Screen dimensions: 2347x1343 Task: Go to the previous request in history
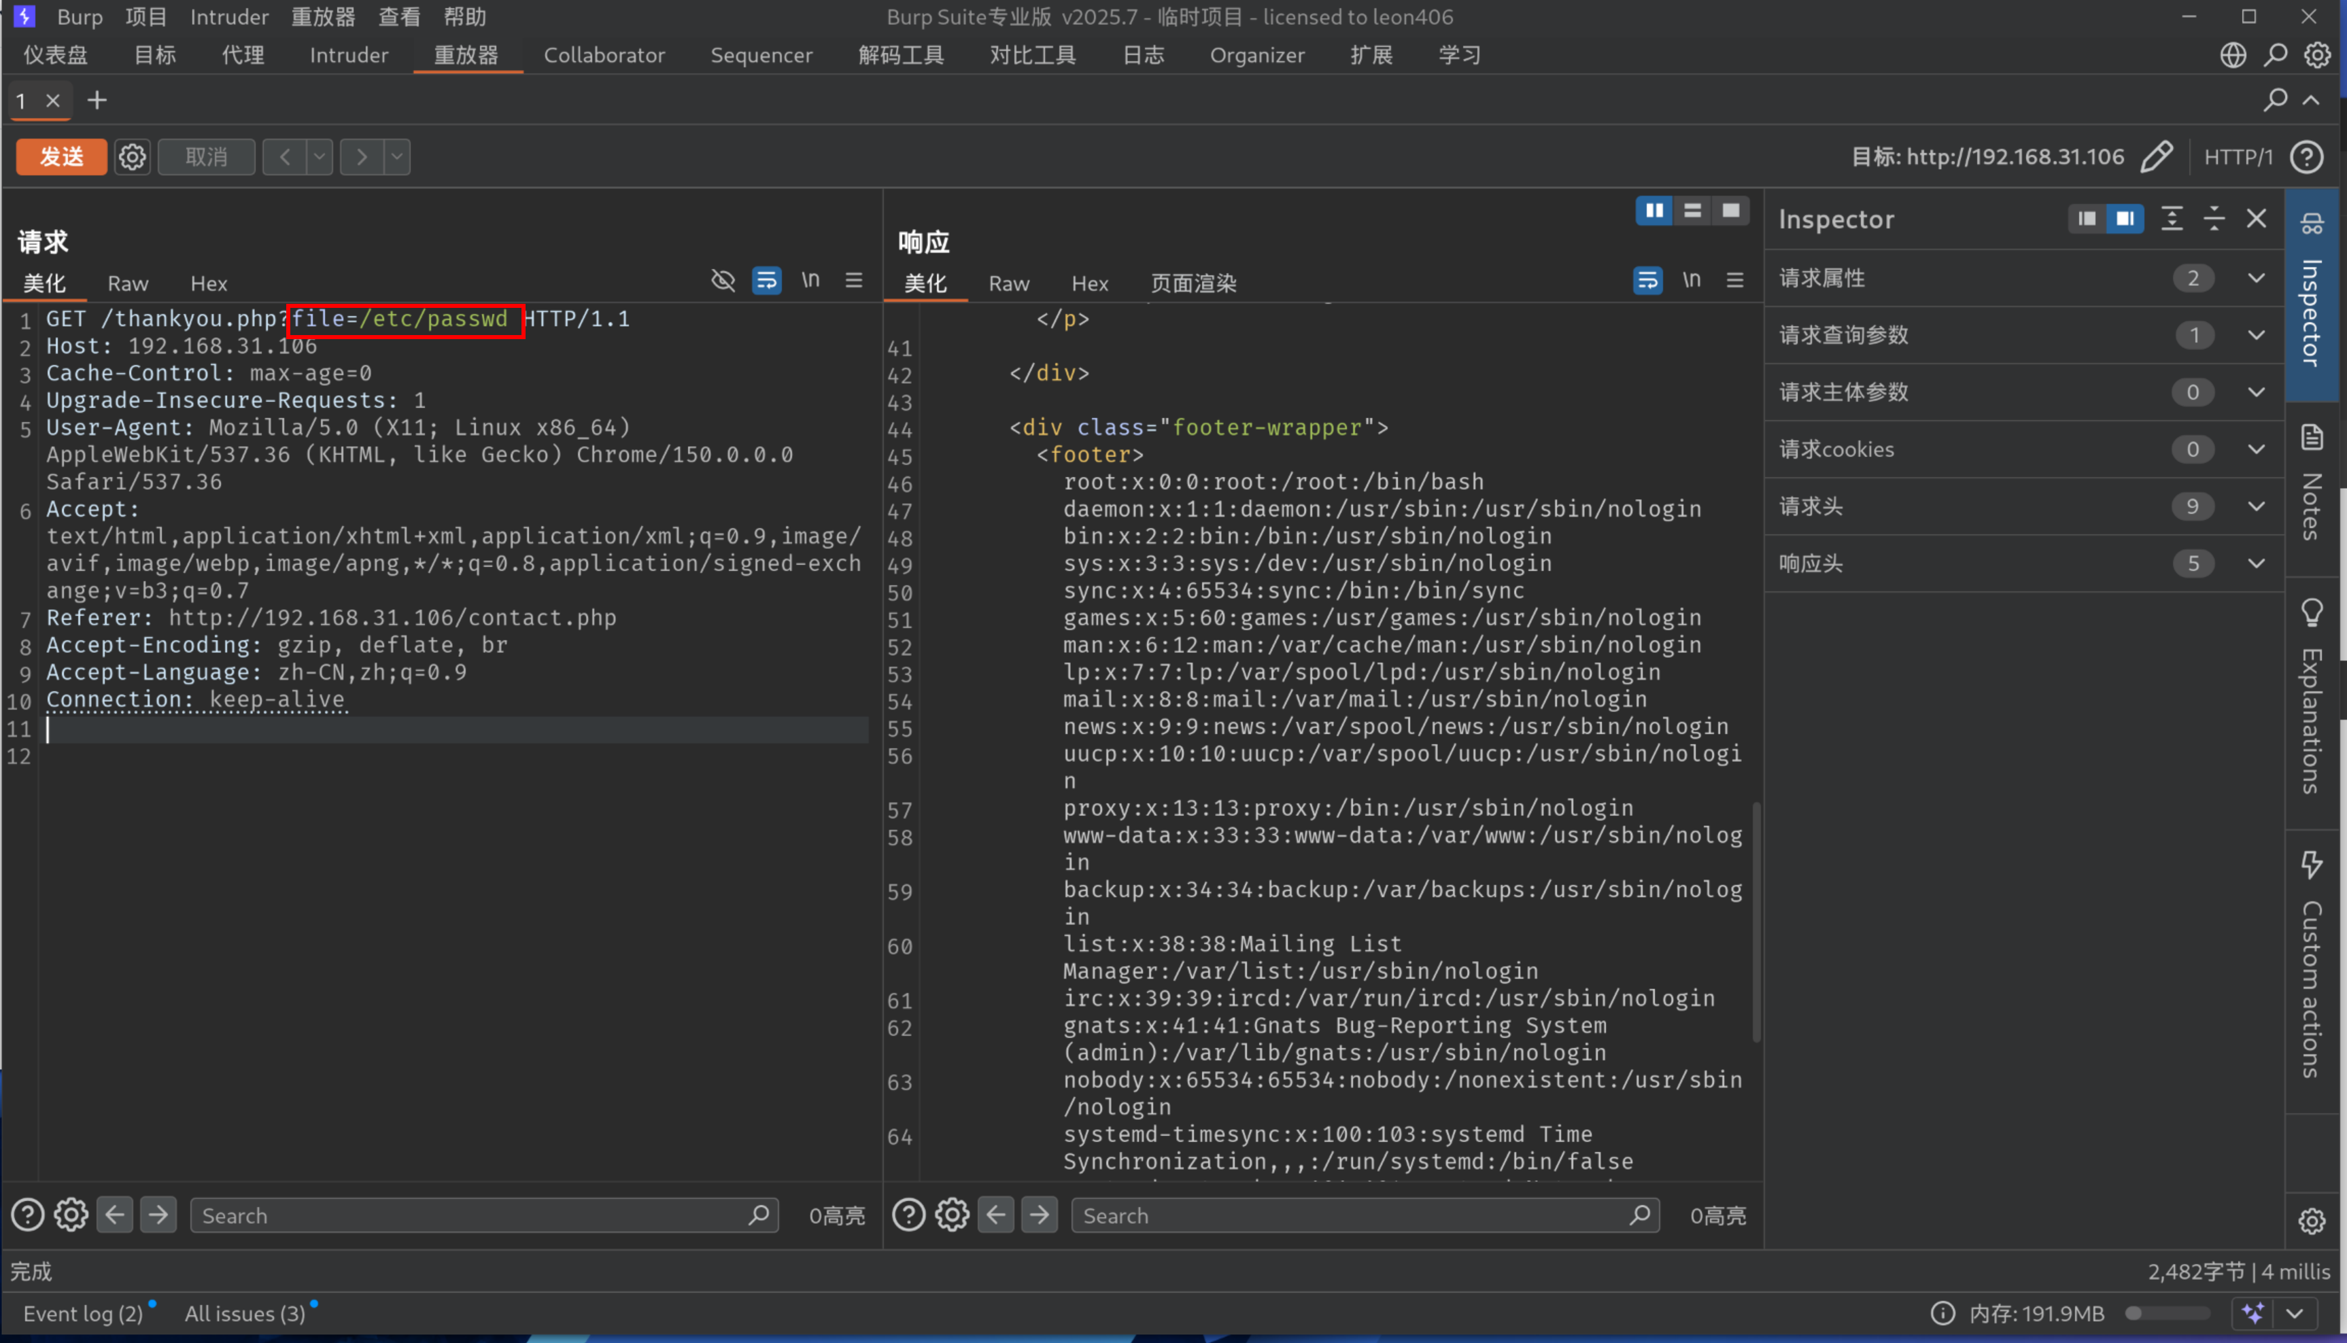(x=285, y=157)
